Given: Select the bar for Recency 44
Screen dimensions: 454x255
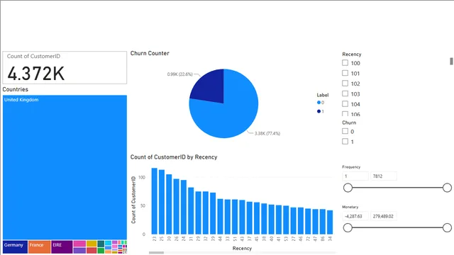Looking at the screenshot, I should pos(221,217).
